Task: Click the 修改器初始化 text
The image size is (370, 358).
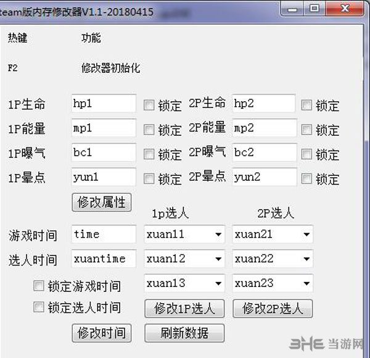Action: (110, 69)
